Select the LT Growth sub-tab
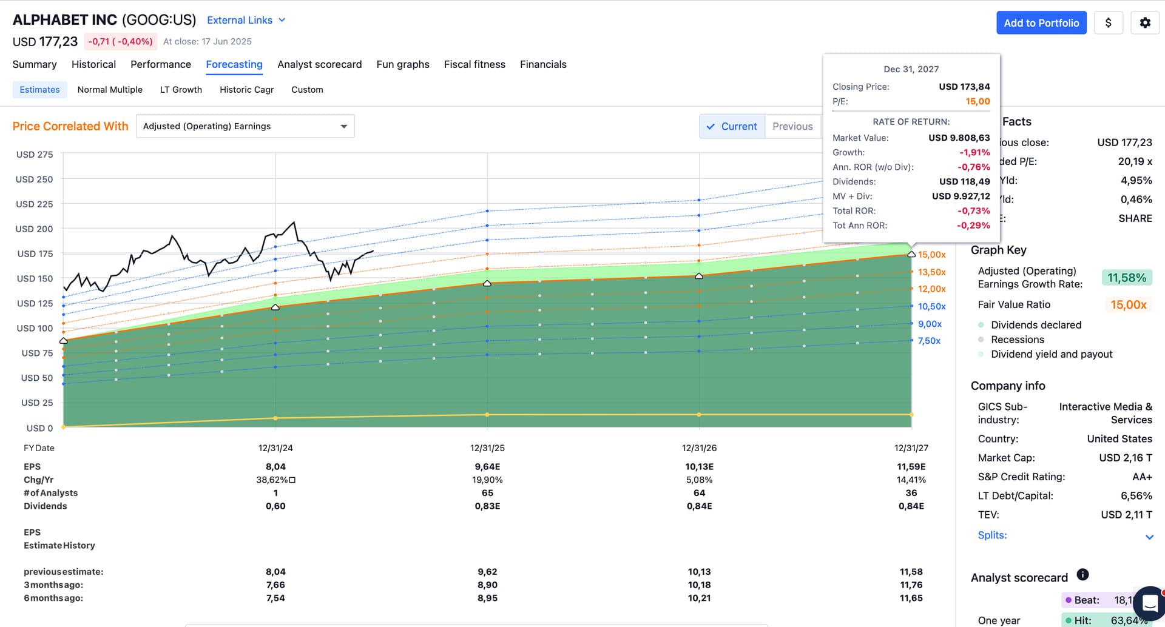The height and width of the screenshot is (627, 1165). [181, 90]
